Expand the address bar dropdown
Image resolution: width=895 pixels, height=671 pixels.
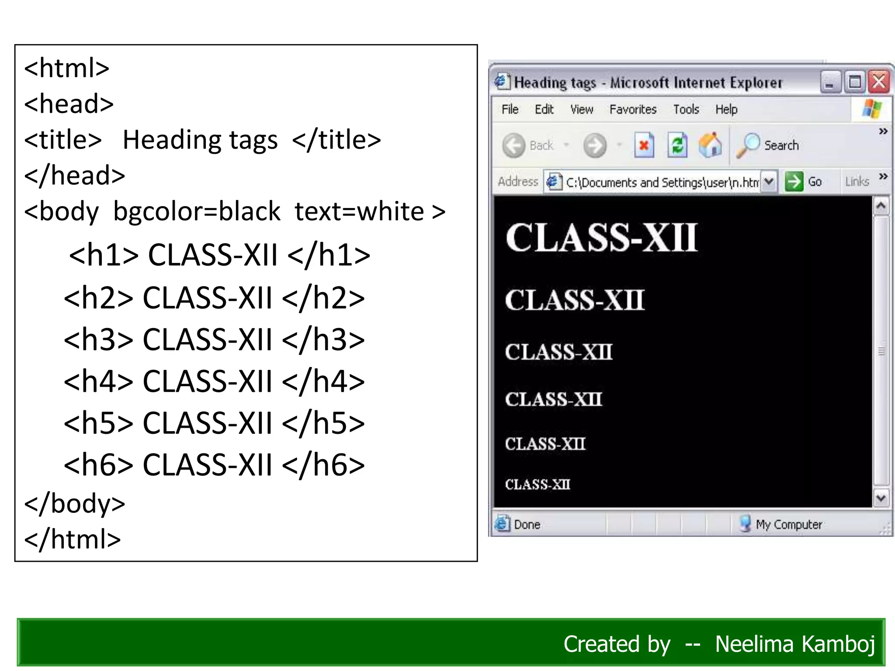769,181
